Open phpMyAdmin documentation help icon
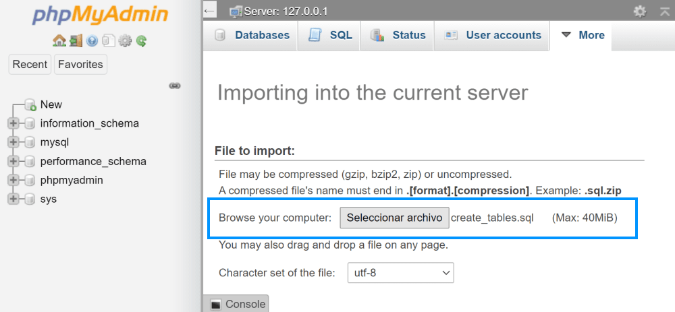 coord(92,41)
